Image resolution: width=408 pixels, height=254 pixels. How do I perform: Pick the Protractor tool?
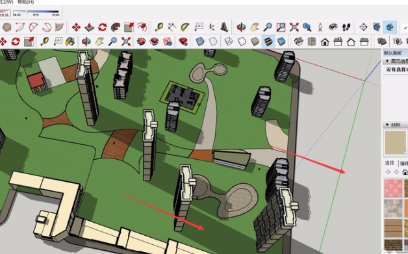point(185,27)
